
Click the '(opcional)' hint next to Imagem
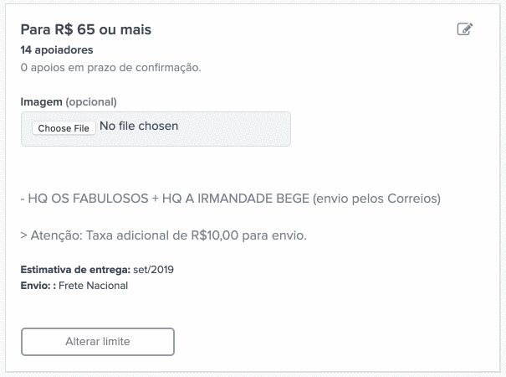click(x=91, y=102)
